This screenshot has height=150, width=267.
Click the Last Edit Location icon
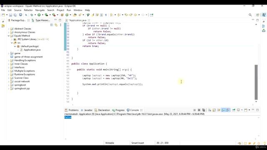coord(126,15)
